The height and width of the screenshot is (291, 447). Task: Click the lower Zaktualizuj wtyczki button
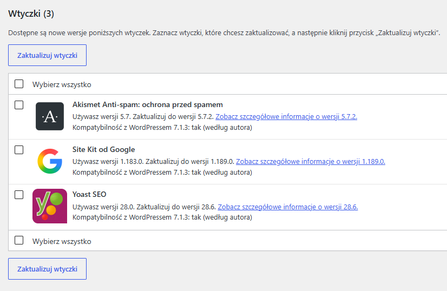(47, 269)
